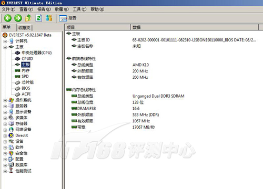
Task: Click the 数据 column header
Action: tap(195, 27)
